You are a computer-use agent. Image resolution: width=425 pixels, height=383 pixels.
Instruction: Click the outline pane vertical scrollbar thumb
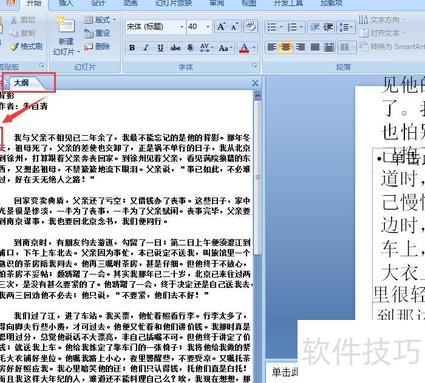click(x=257, y=178)
